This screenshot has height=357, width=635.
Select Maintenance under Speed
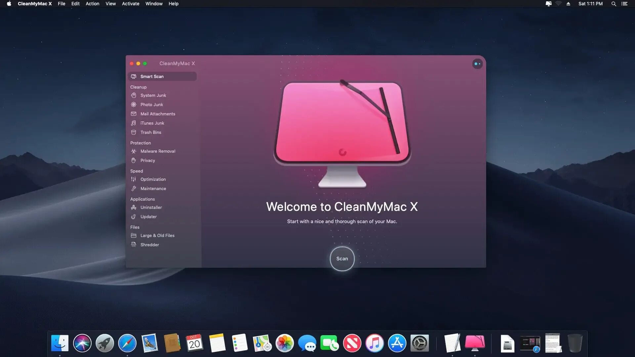coord(153,188)
